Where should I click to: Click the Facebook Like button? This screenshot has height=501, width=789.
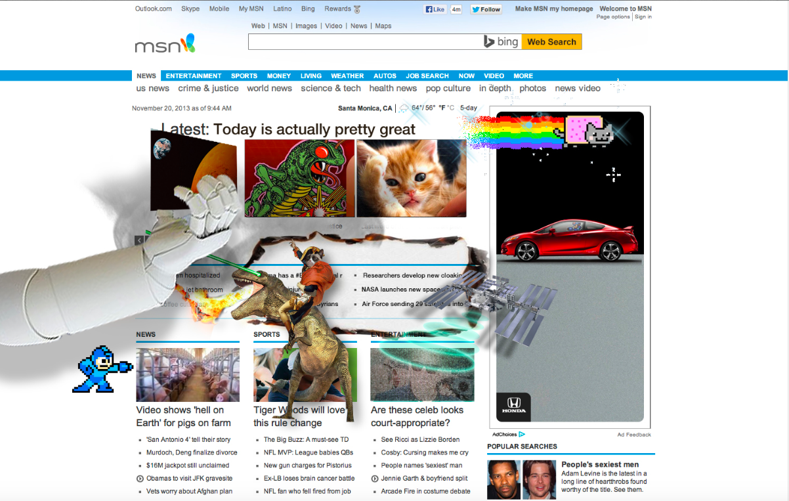click(x=435, y=9)
